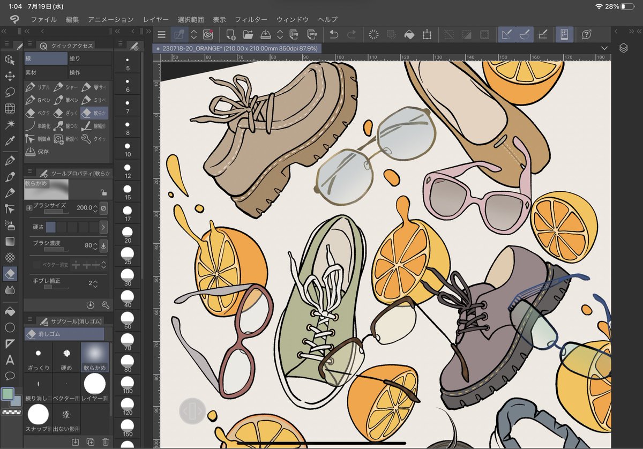Image resolution: width=643 pixels, height=449 pixels.
Task: Create a new canvas from command bar
Action: (x=231, y=34)
